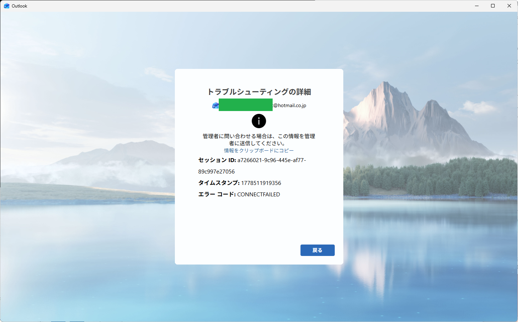
Task: Click the @hotmail.co.jp email address text
Action: (x=289, y=105)
